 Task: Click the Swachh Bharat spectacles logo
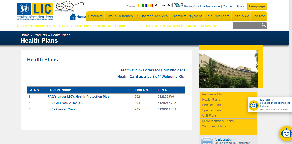click(70, 7)
